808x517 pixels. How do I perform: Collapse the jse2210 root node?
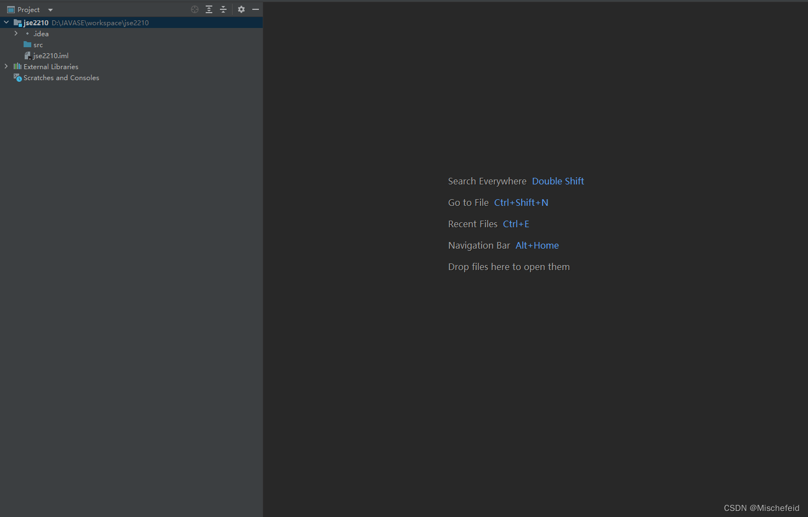tap(5, 23)
